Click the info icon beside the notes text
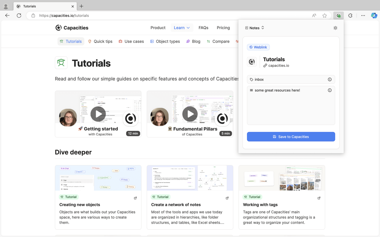Viewport: 380px width, 237px height. [x=330, y=90]
